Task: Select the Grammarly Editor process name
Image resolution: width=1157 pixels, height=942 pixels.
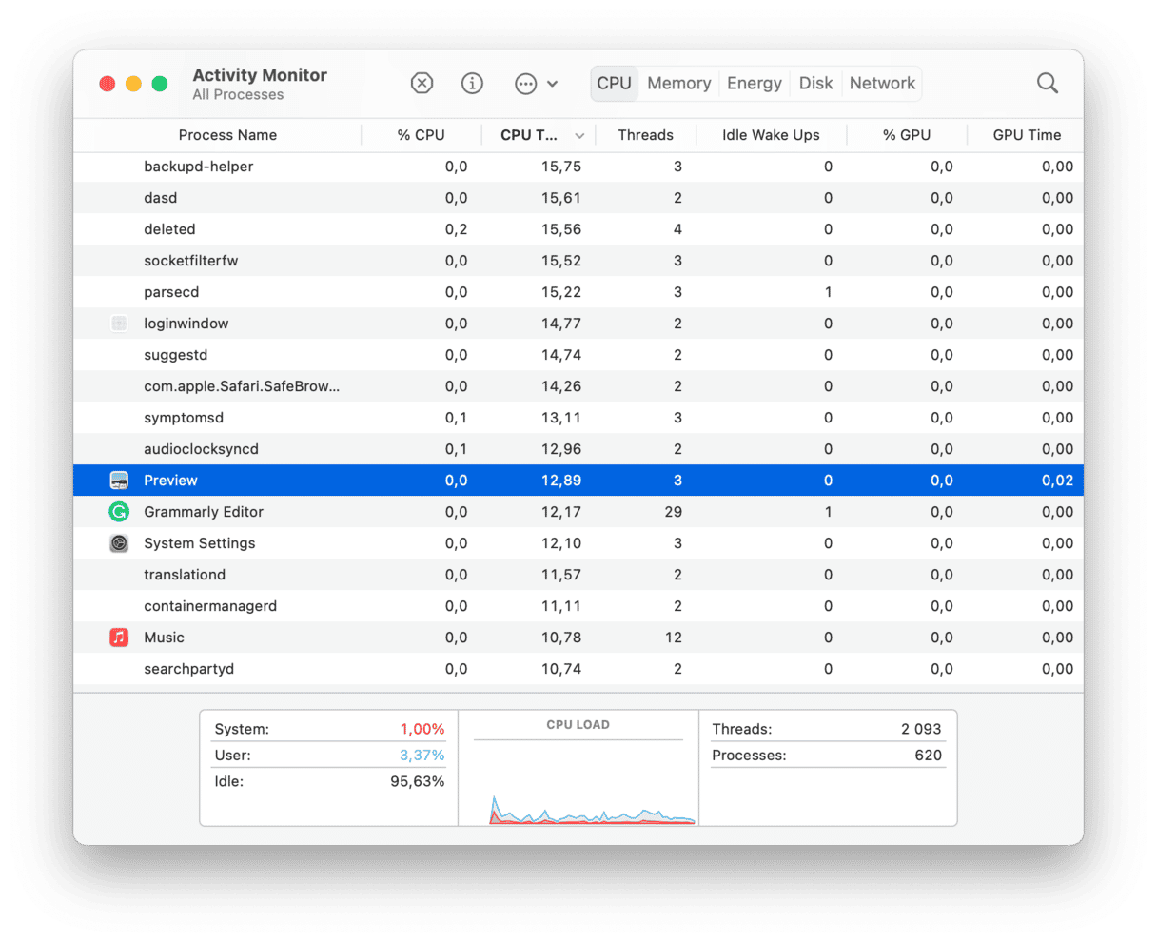Action: tap(204, 512)
